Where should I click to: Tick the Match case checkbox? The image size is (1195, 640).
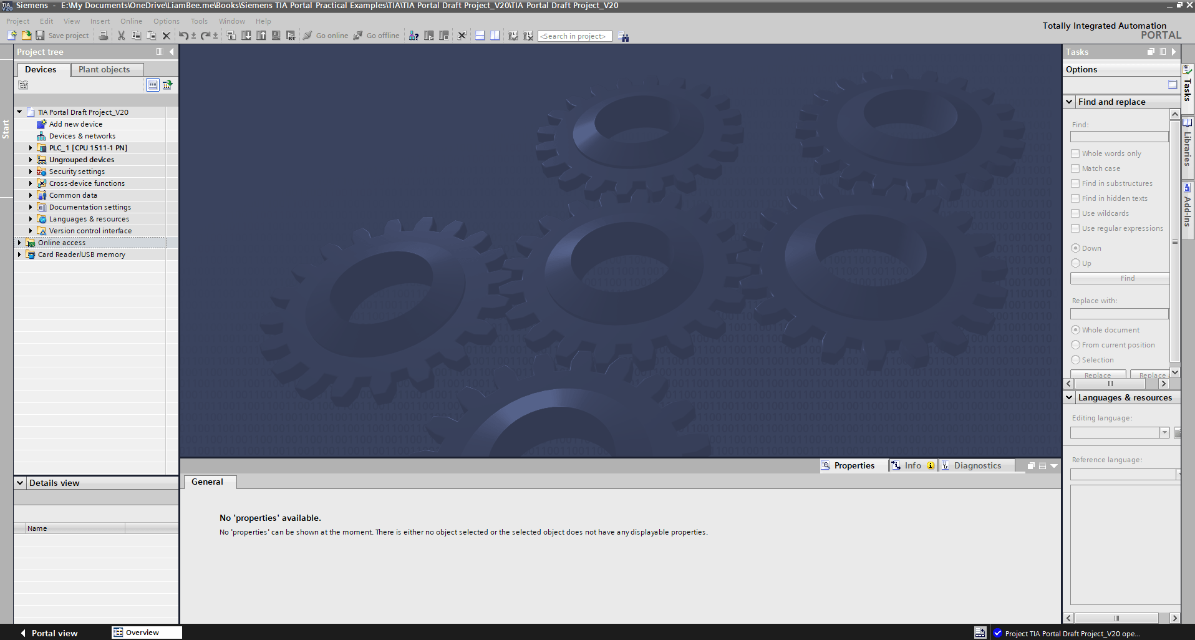coord(1075,168)
